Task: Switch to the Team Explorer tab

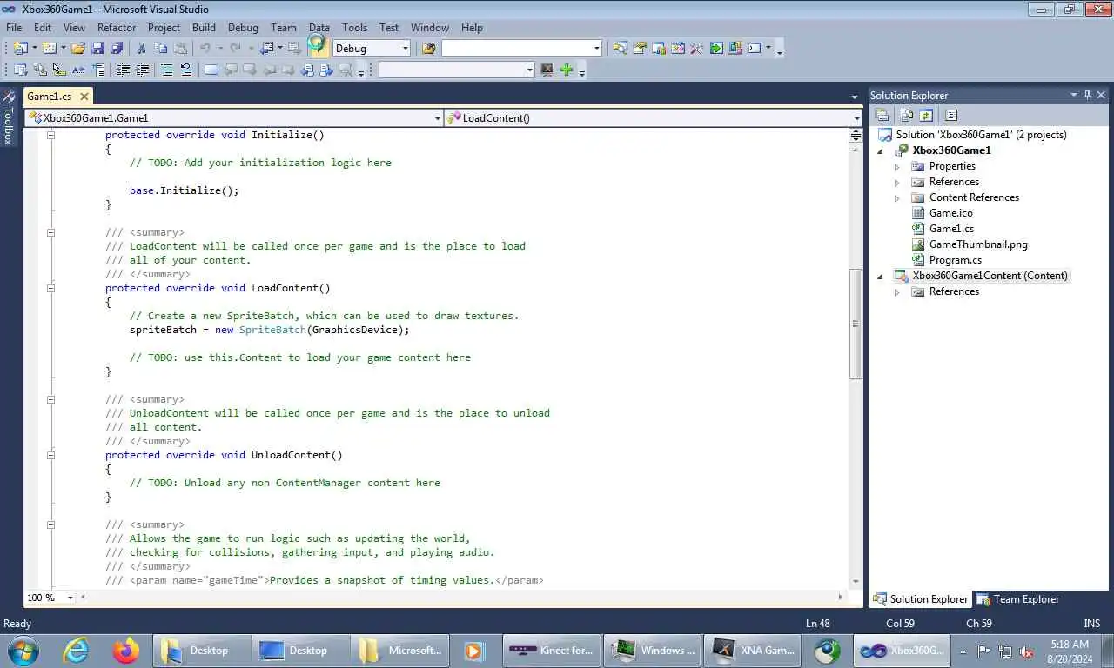Action: click(x=1017, y=599)
